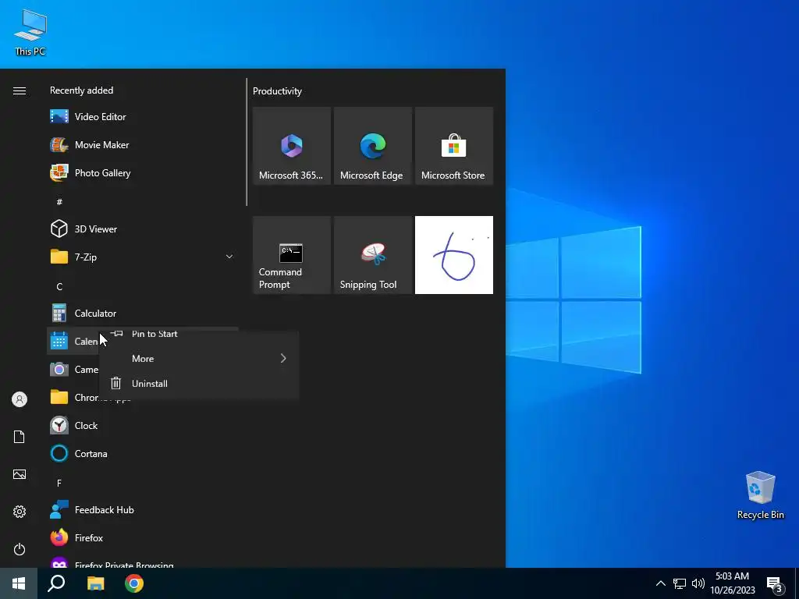The width and height of the screenshot is (799, 599).
Task: Click the Windows Start button
Action: click(19, 583)
